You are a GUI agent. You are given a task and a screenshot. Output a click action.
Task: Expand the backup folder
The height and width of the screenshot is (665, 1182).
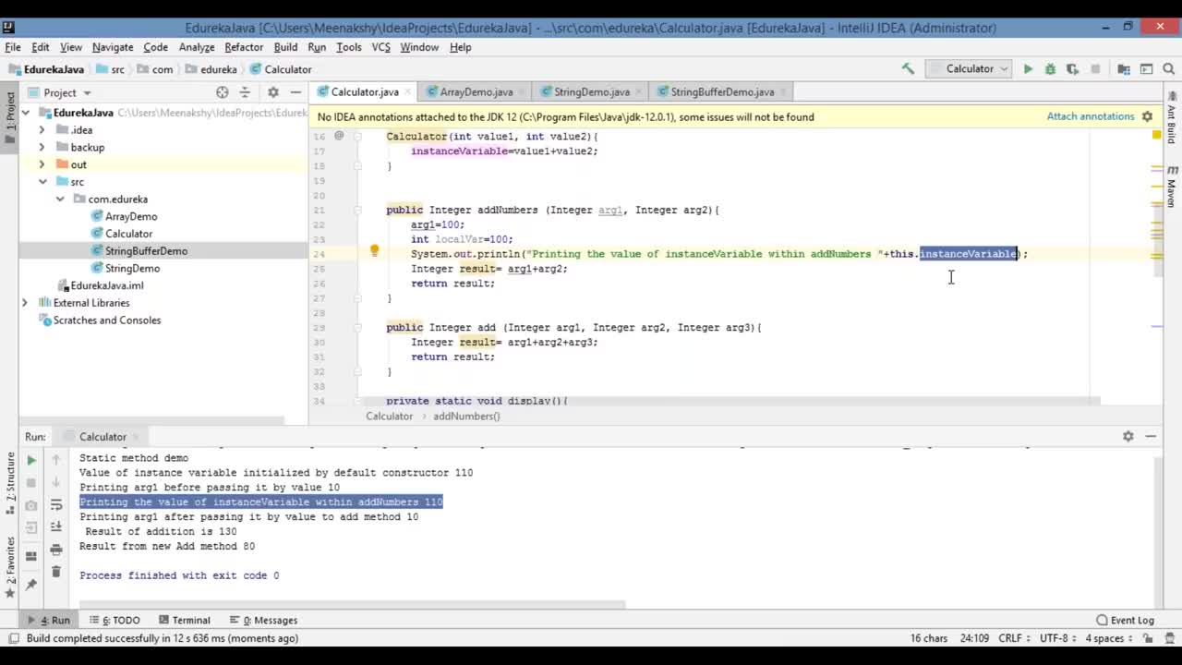pos(42,147)
